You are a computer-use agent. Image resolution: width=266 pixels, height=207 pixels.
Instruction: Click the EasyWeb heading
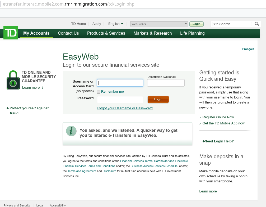(81, 57)
